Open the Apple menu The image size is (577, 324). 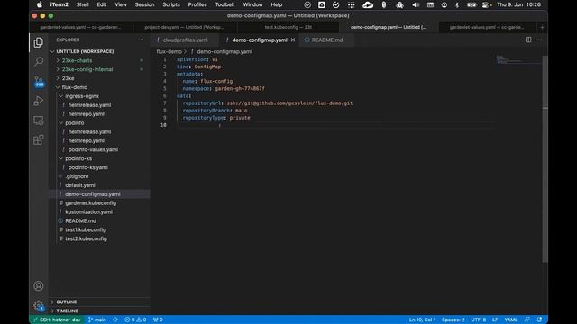39,4
